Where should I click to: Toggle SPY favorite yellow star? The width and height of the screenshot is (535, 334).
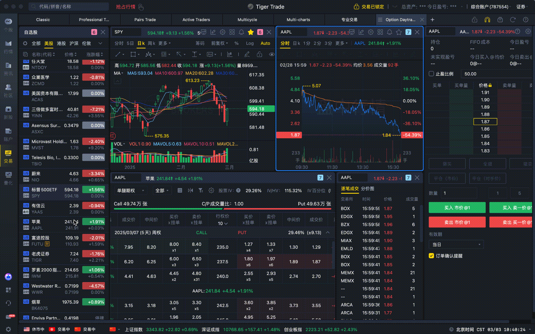[251, 32]
